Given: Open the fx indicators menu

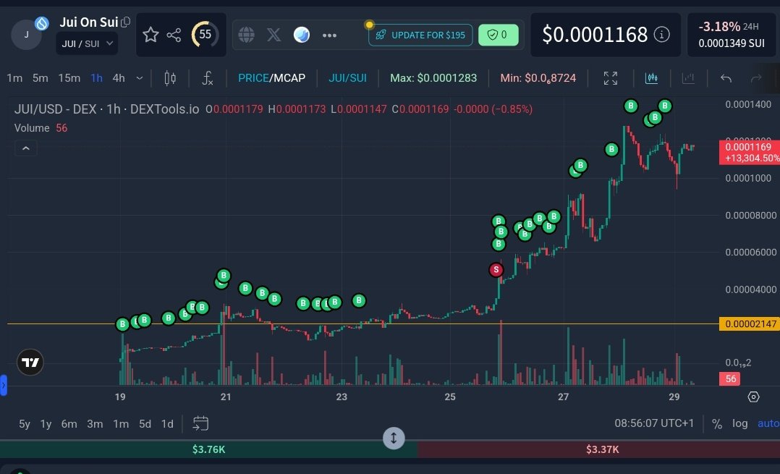Looking at the screenshot, I should [x=208, y=78].
